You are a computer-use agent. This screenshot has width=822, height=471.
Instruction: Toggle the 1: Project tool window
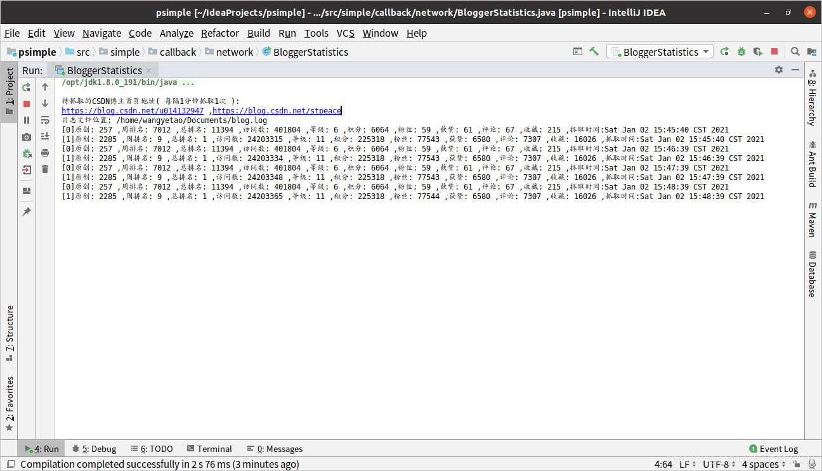(x=9, y=92)
